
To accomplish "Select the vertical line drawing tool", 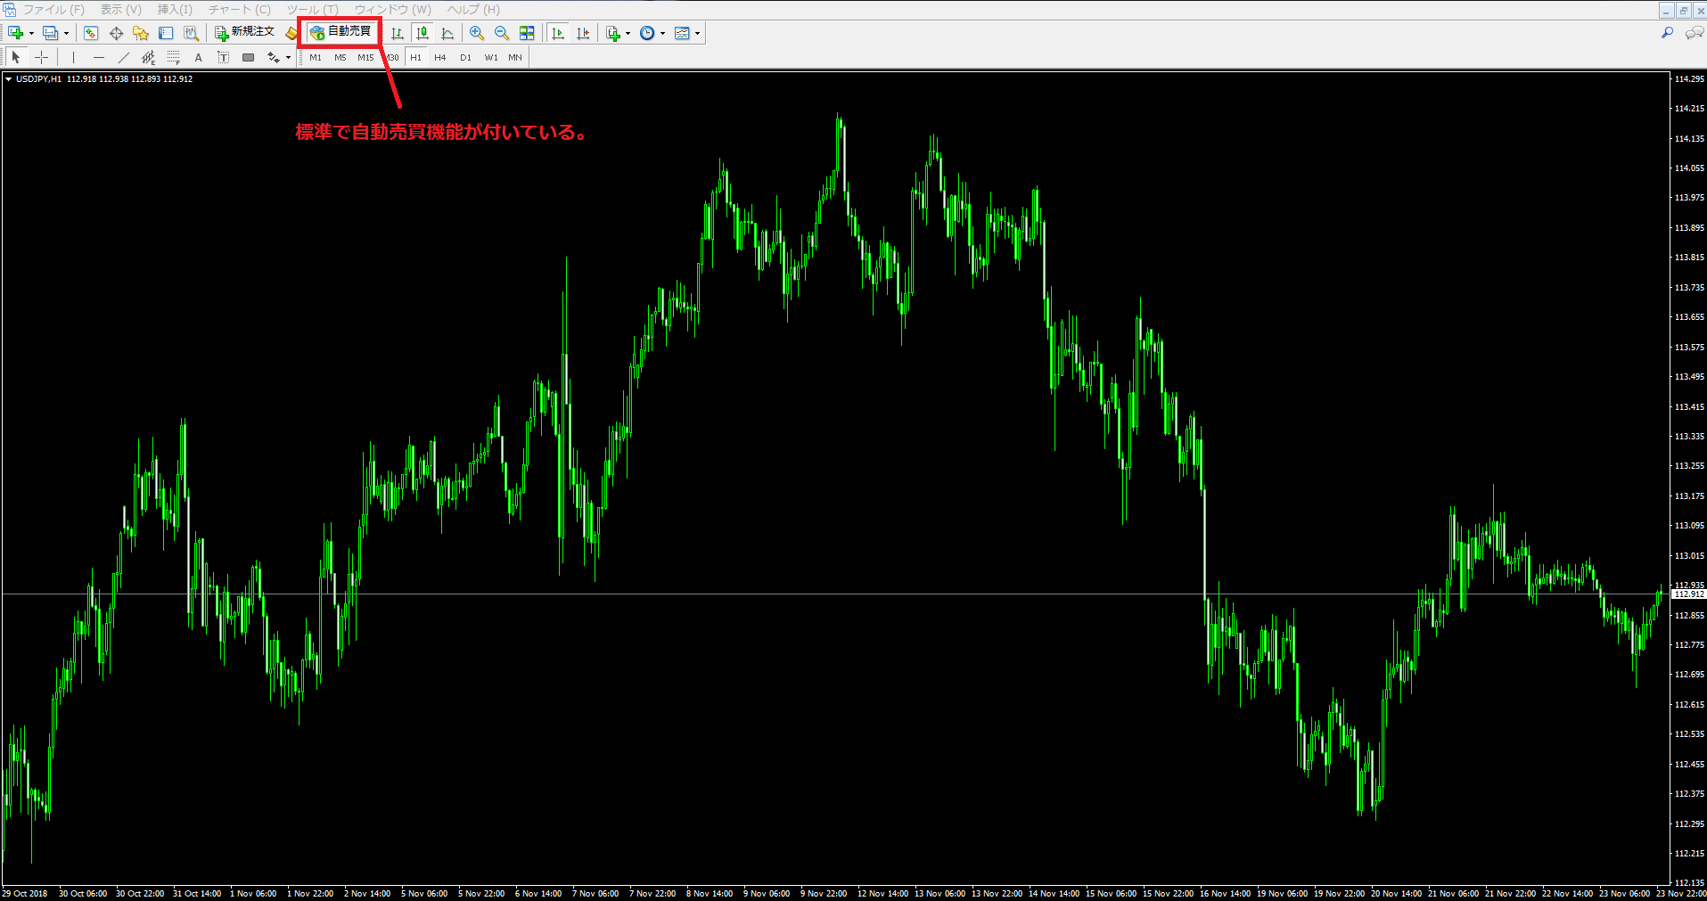I will point(73,57).
